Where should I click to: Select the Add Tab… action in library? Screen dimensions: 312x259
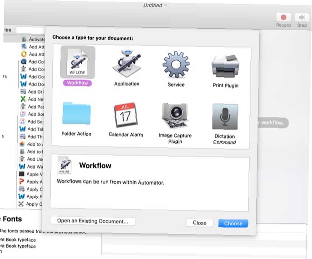[x=31, y=129]
